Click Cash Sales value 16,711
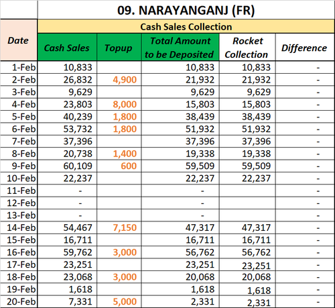 (x=67, y=240)
